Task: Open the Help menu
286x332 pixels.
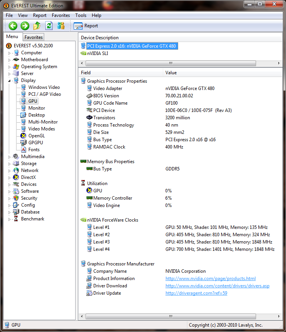Action: click(x=96, y=15)
